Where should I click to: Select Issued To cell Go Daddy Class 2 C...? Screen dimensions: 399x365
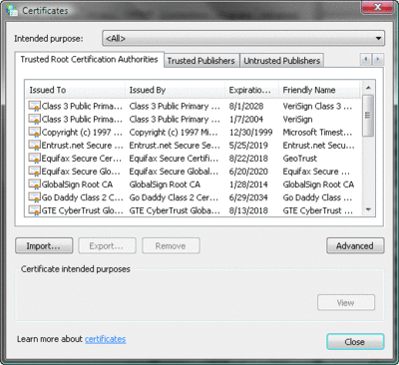coord(82,197)
